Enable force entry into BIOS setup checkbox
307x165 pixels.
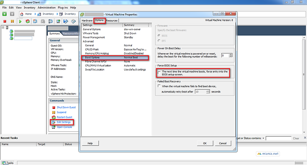159,73
